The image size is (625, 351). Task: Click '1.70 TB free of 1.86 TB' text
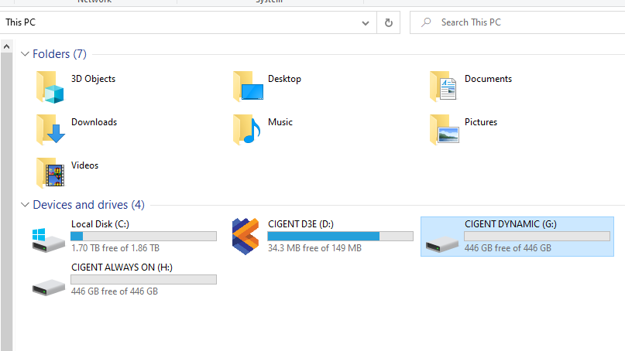115,248
